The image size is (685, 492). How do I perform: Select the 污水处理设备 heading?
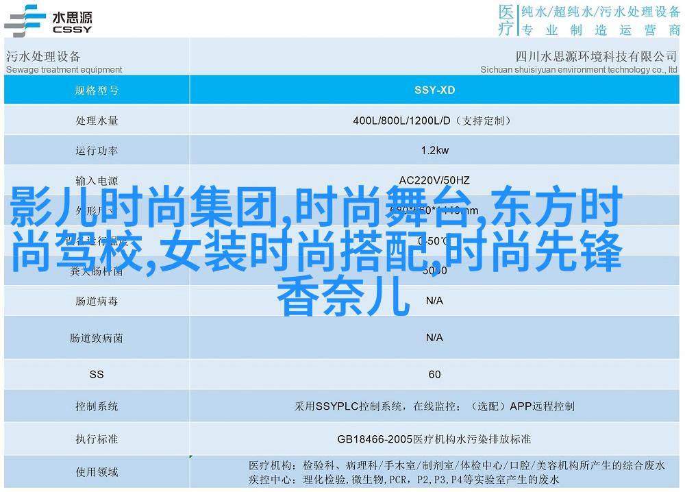pos(43,56)
